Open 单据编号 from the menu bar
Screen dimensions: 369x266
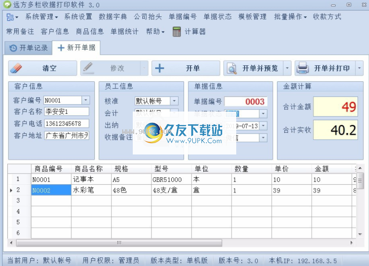tap(183, 17)
